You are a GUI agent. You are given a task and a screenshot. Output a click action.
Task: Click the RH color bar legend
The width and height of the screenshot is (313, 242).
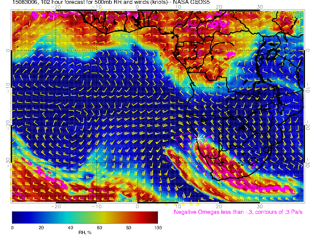(85, 217)
